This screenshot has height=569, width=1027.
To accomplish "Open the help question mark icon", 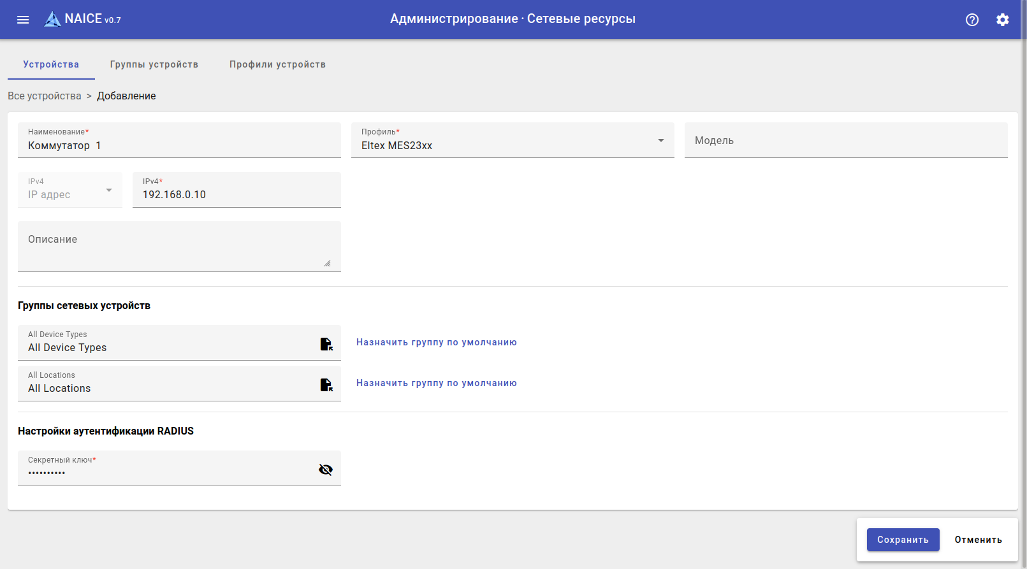I will [x=972, y=19].
